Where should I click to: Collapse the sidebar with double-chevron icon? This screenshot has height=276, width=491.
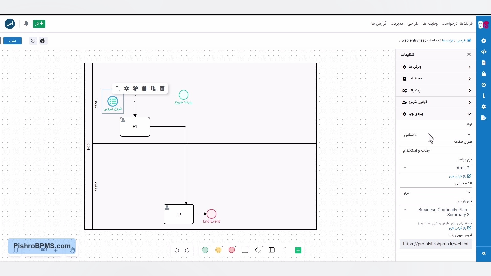coord(484,253)
